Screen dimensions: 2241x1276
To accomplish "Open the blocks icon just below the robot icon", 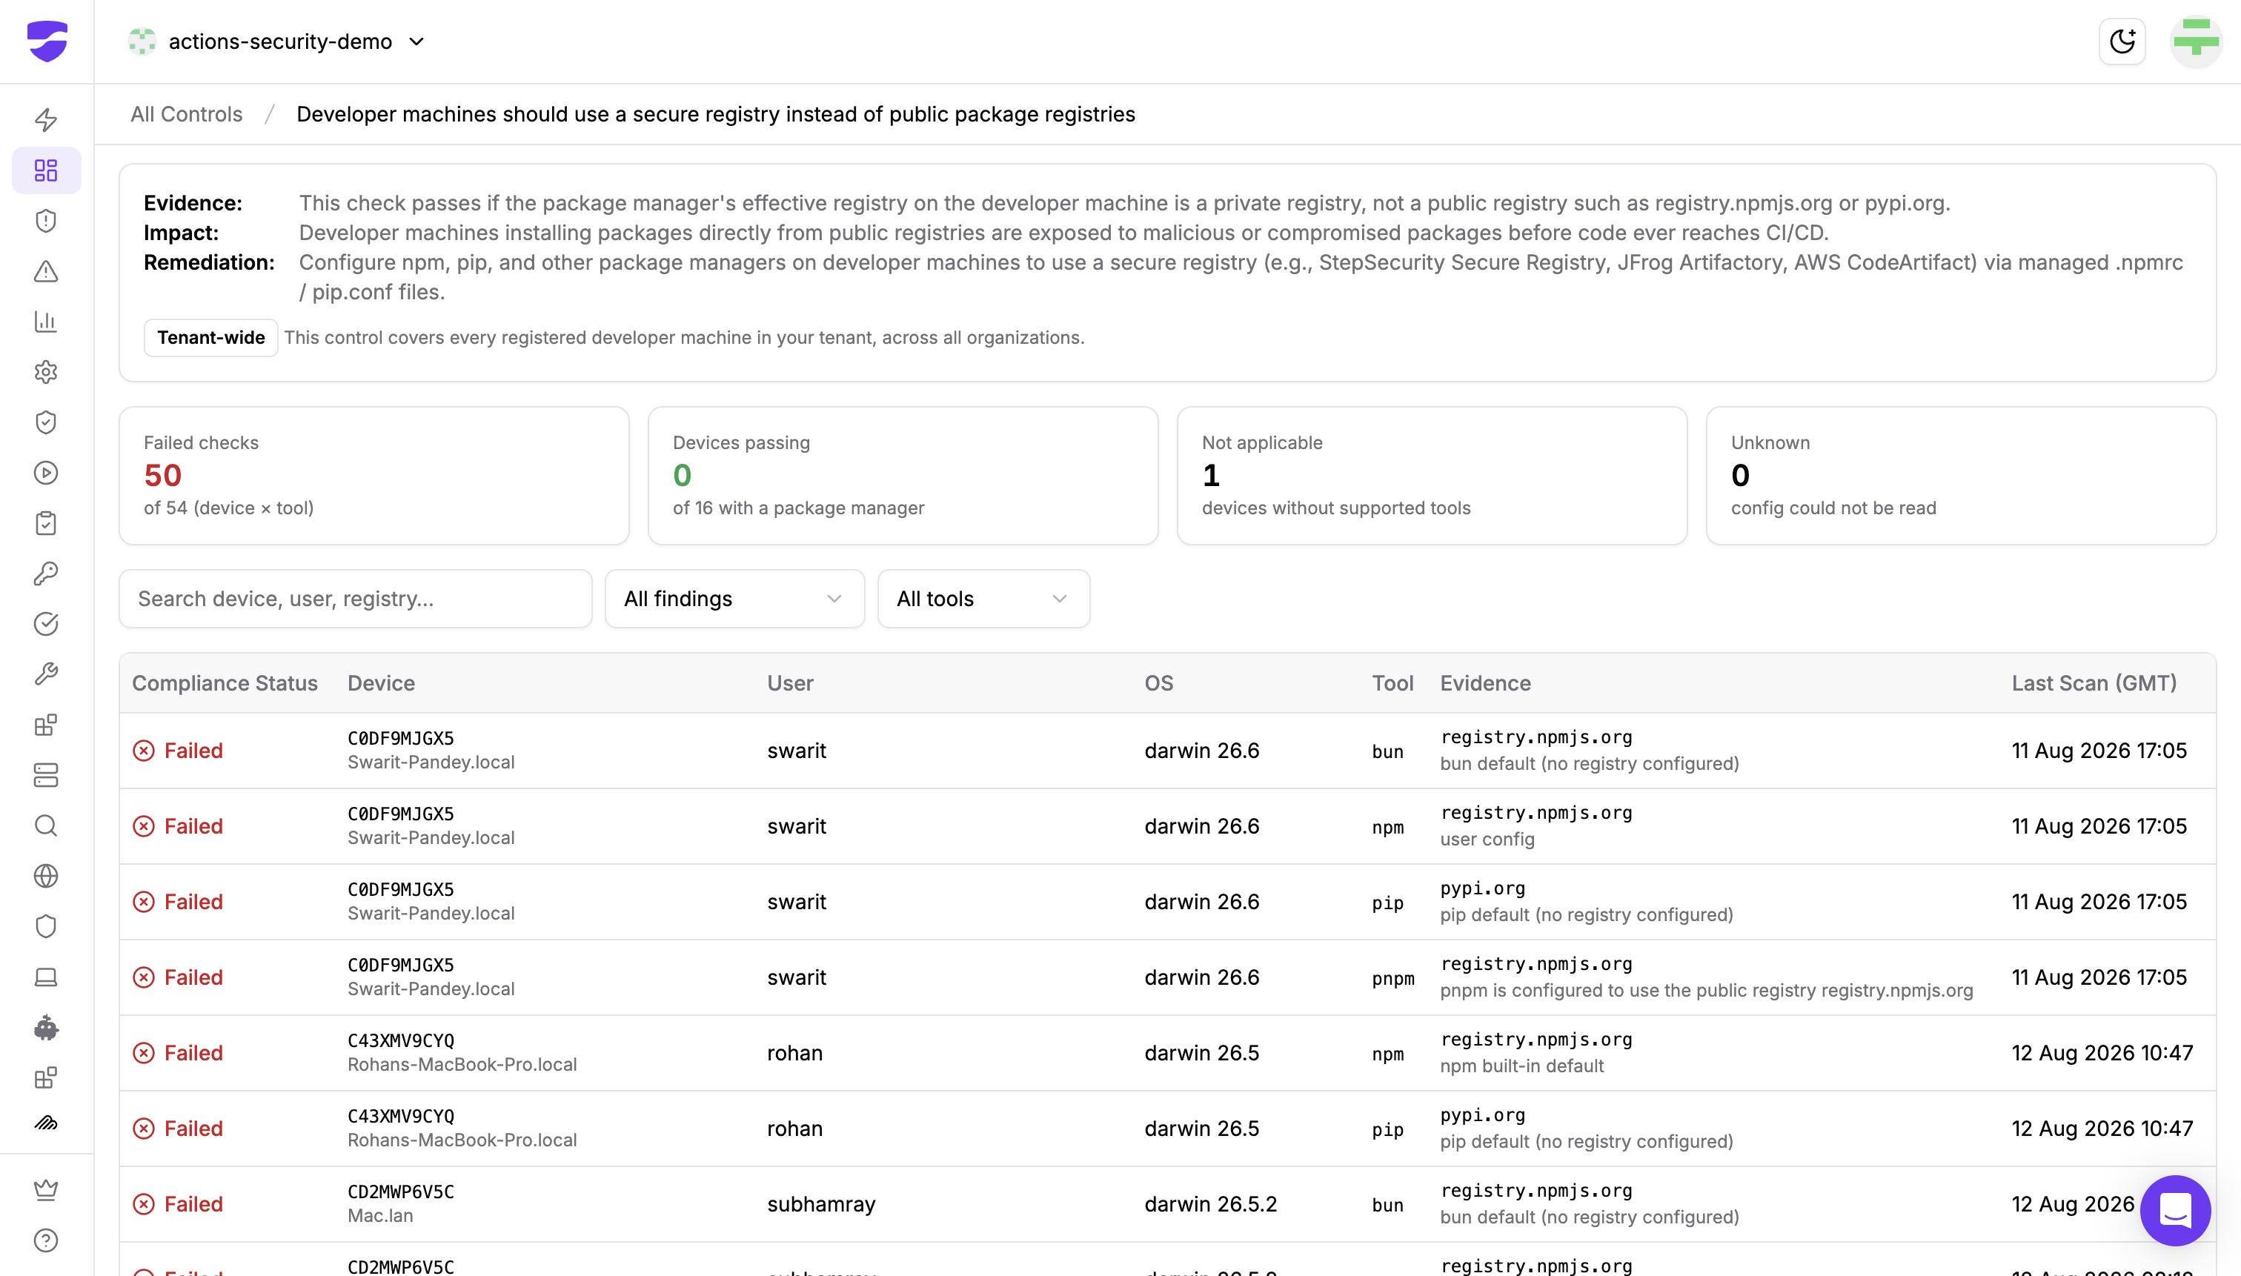I will (47, 1078).
